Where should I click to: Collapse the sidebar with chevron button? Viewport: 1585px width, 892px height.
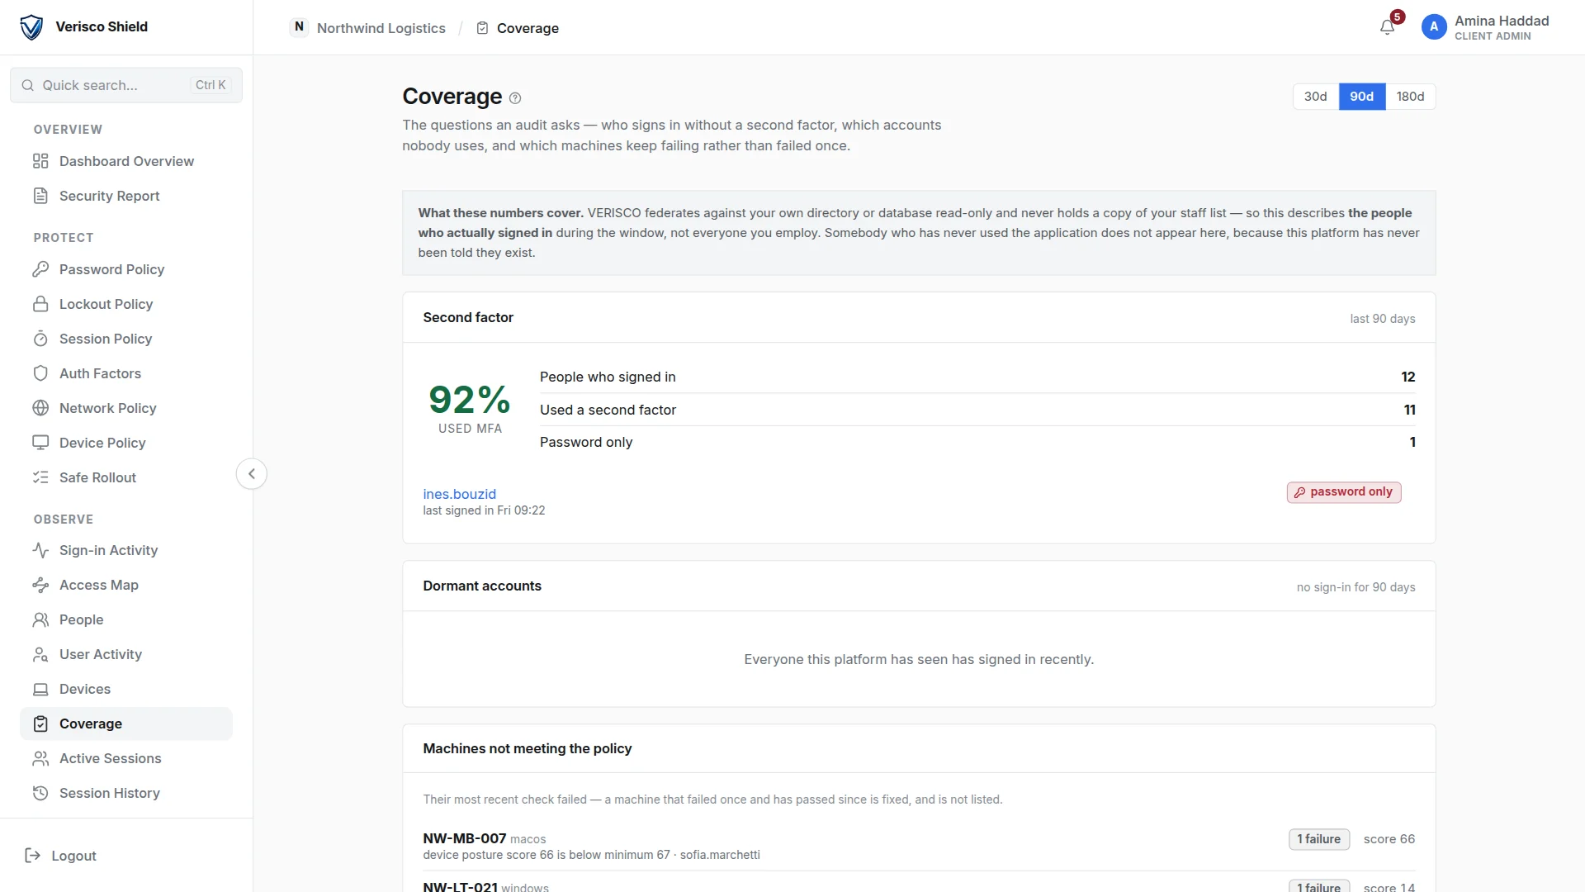coord(252,474)
